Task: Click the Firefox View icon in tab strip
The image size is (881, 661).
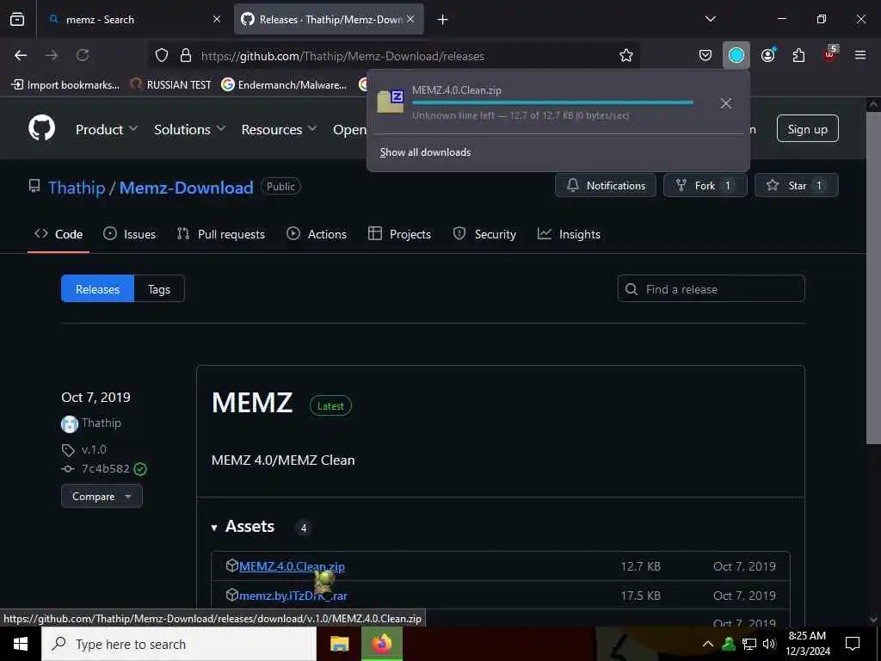Action: click(17, 19)
